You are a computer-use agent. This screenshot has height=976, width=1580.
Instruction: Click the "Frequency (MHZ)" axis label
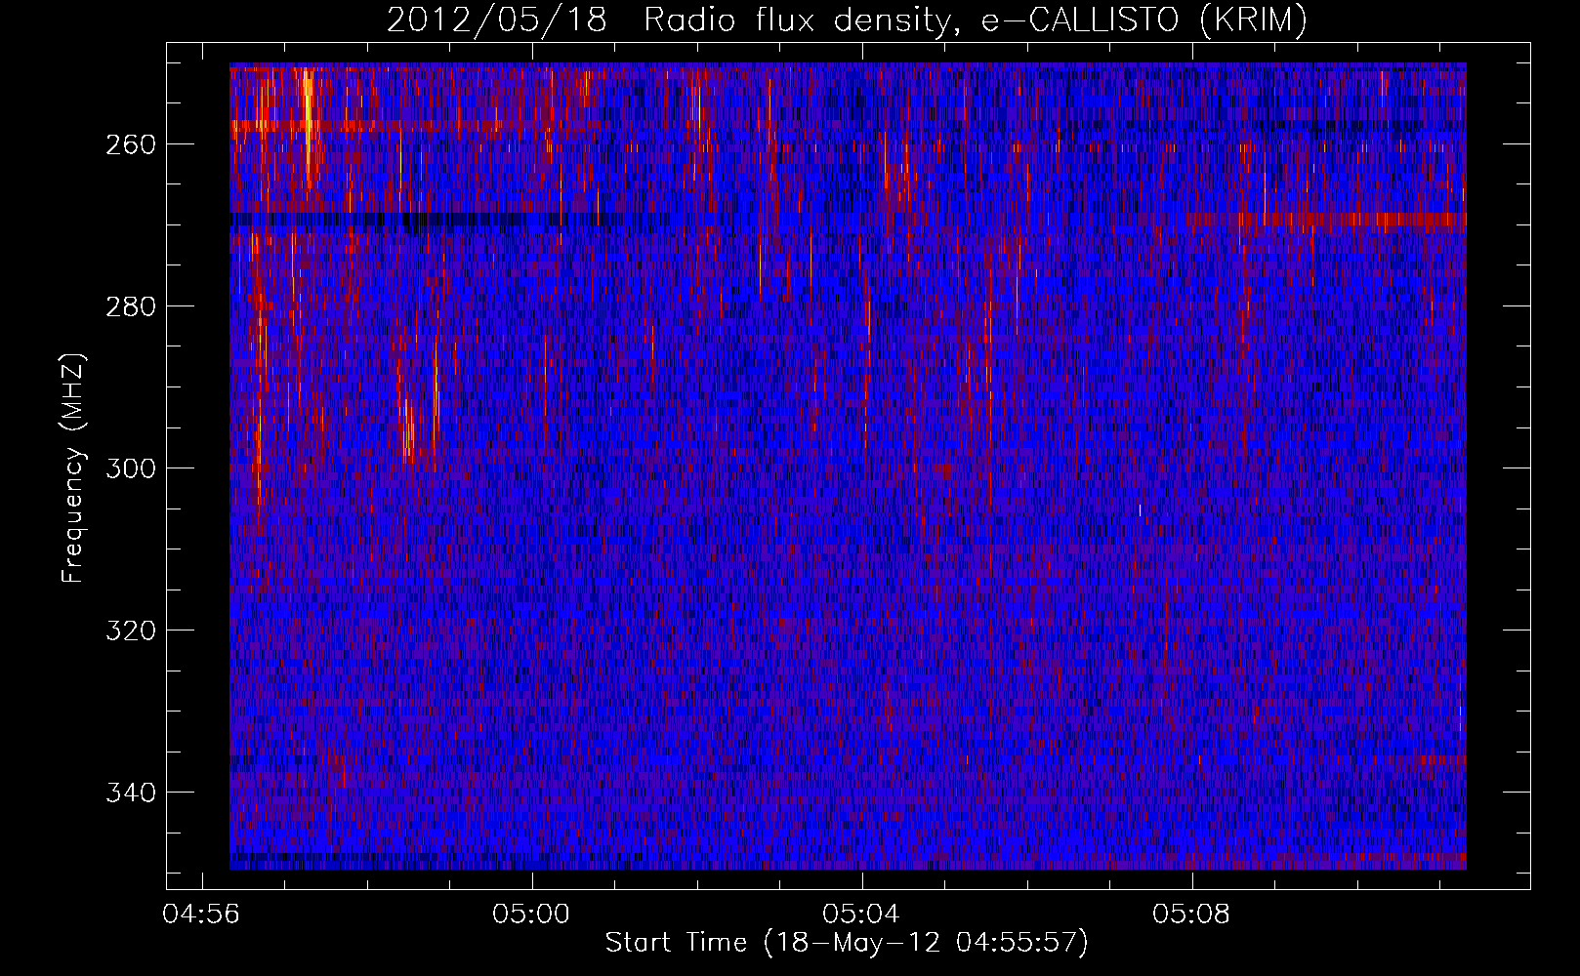click(73, 468)
